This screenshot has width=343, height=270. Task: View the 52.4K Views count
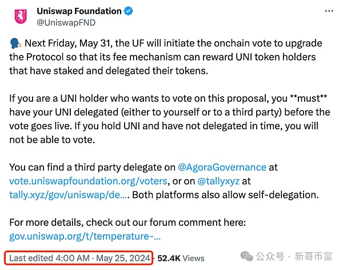[x=181, y=259]
